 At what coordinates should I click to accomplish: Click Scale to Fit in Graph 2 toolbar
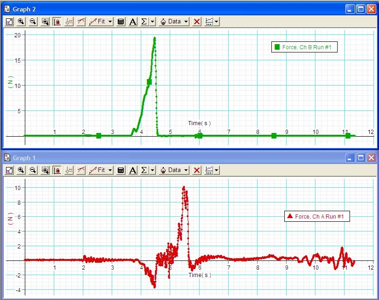coord(9,22)
